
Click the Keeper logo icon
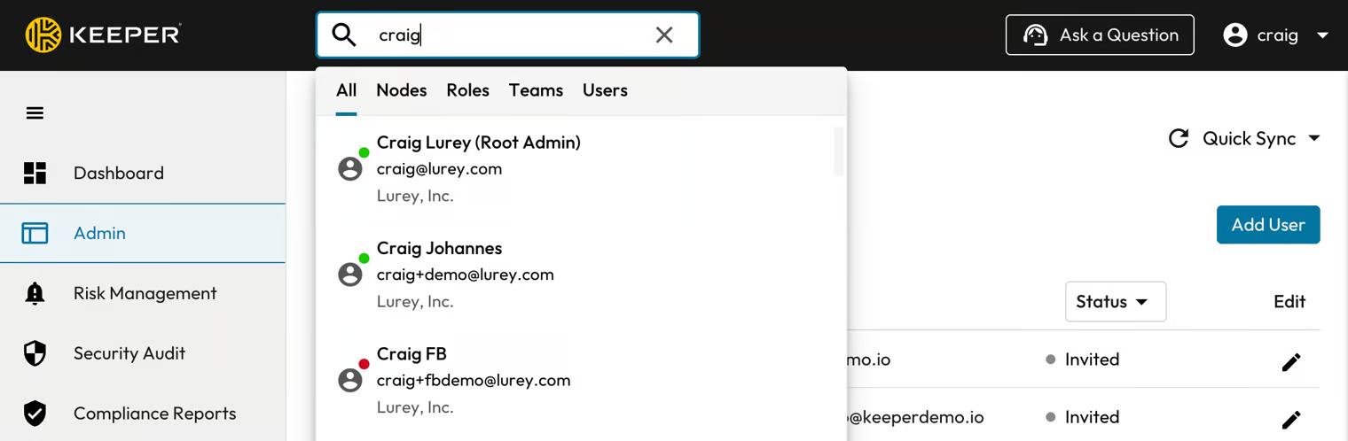(43, 35)
